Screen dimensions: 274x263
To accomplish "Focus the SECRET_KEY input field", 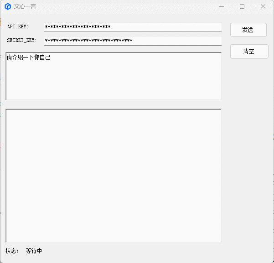I will (x=133, y=41).
